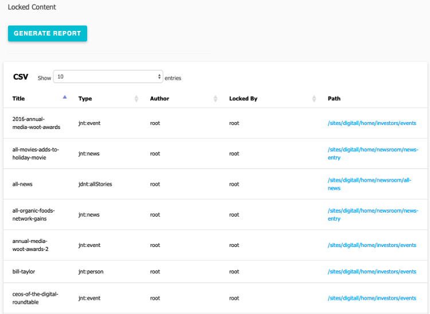Image resolution: width=430 pixels, height=314 pixels.
Task: Open path link for ceos-of-the-digital-roundtable
Action: tap(372, 298)
